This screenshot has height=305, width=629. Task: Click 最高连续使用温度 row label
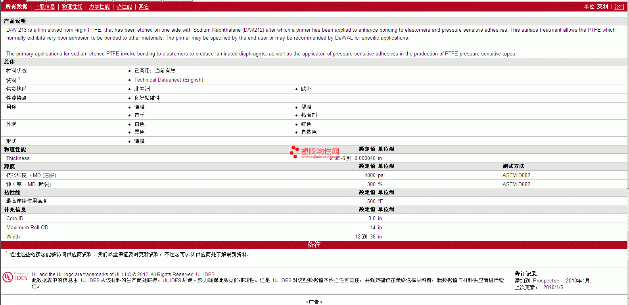[x=27, y=201]
